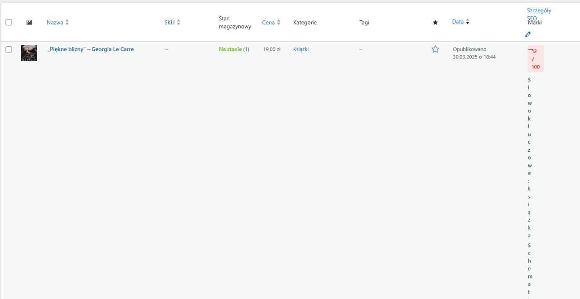This screenshot has height=299, width=580.
Task: Tick the checkbox for the „Piękne blizny” row
Action: 9,49
